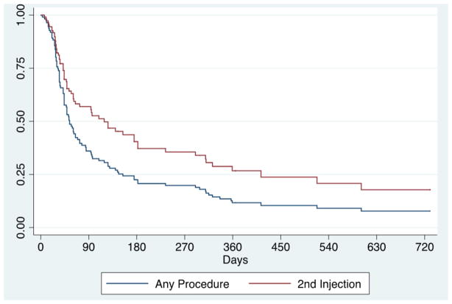Click the 0 tick label on x-axis
Screen dimensions: 452x304
(41, 247)
